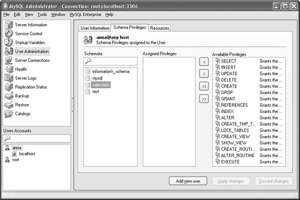The width and height of the screenshot is (300, 200).
Task: Open the Server Logs section
Action: click(25, 78)
